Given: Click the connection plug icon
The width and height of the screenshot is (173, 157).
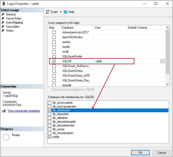Looking at the screenshot, I should (x=4, y=111).
